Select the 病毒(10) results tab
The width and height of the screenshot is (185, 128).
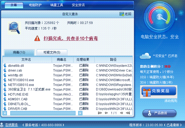[x=19, y=52]
